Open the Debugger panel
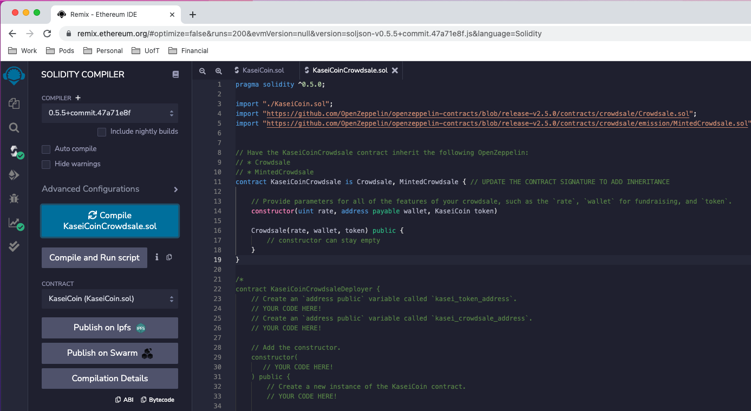Image resolution: width=751 pixels, height=411 pixels. pyautogui.click(x=14, y=198)
